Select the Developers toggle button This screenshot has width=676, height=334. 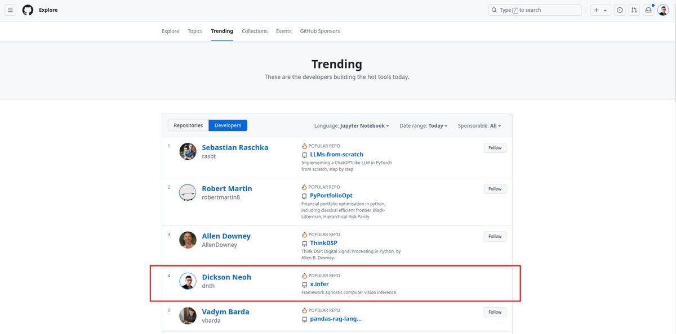pyautogui.click(x=228, y=125)
